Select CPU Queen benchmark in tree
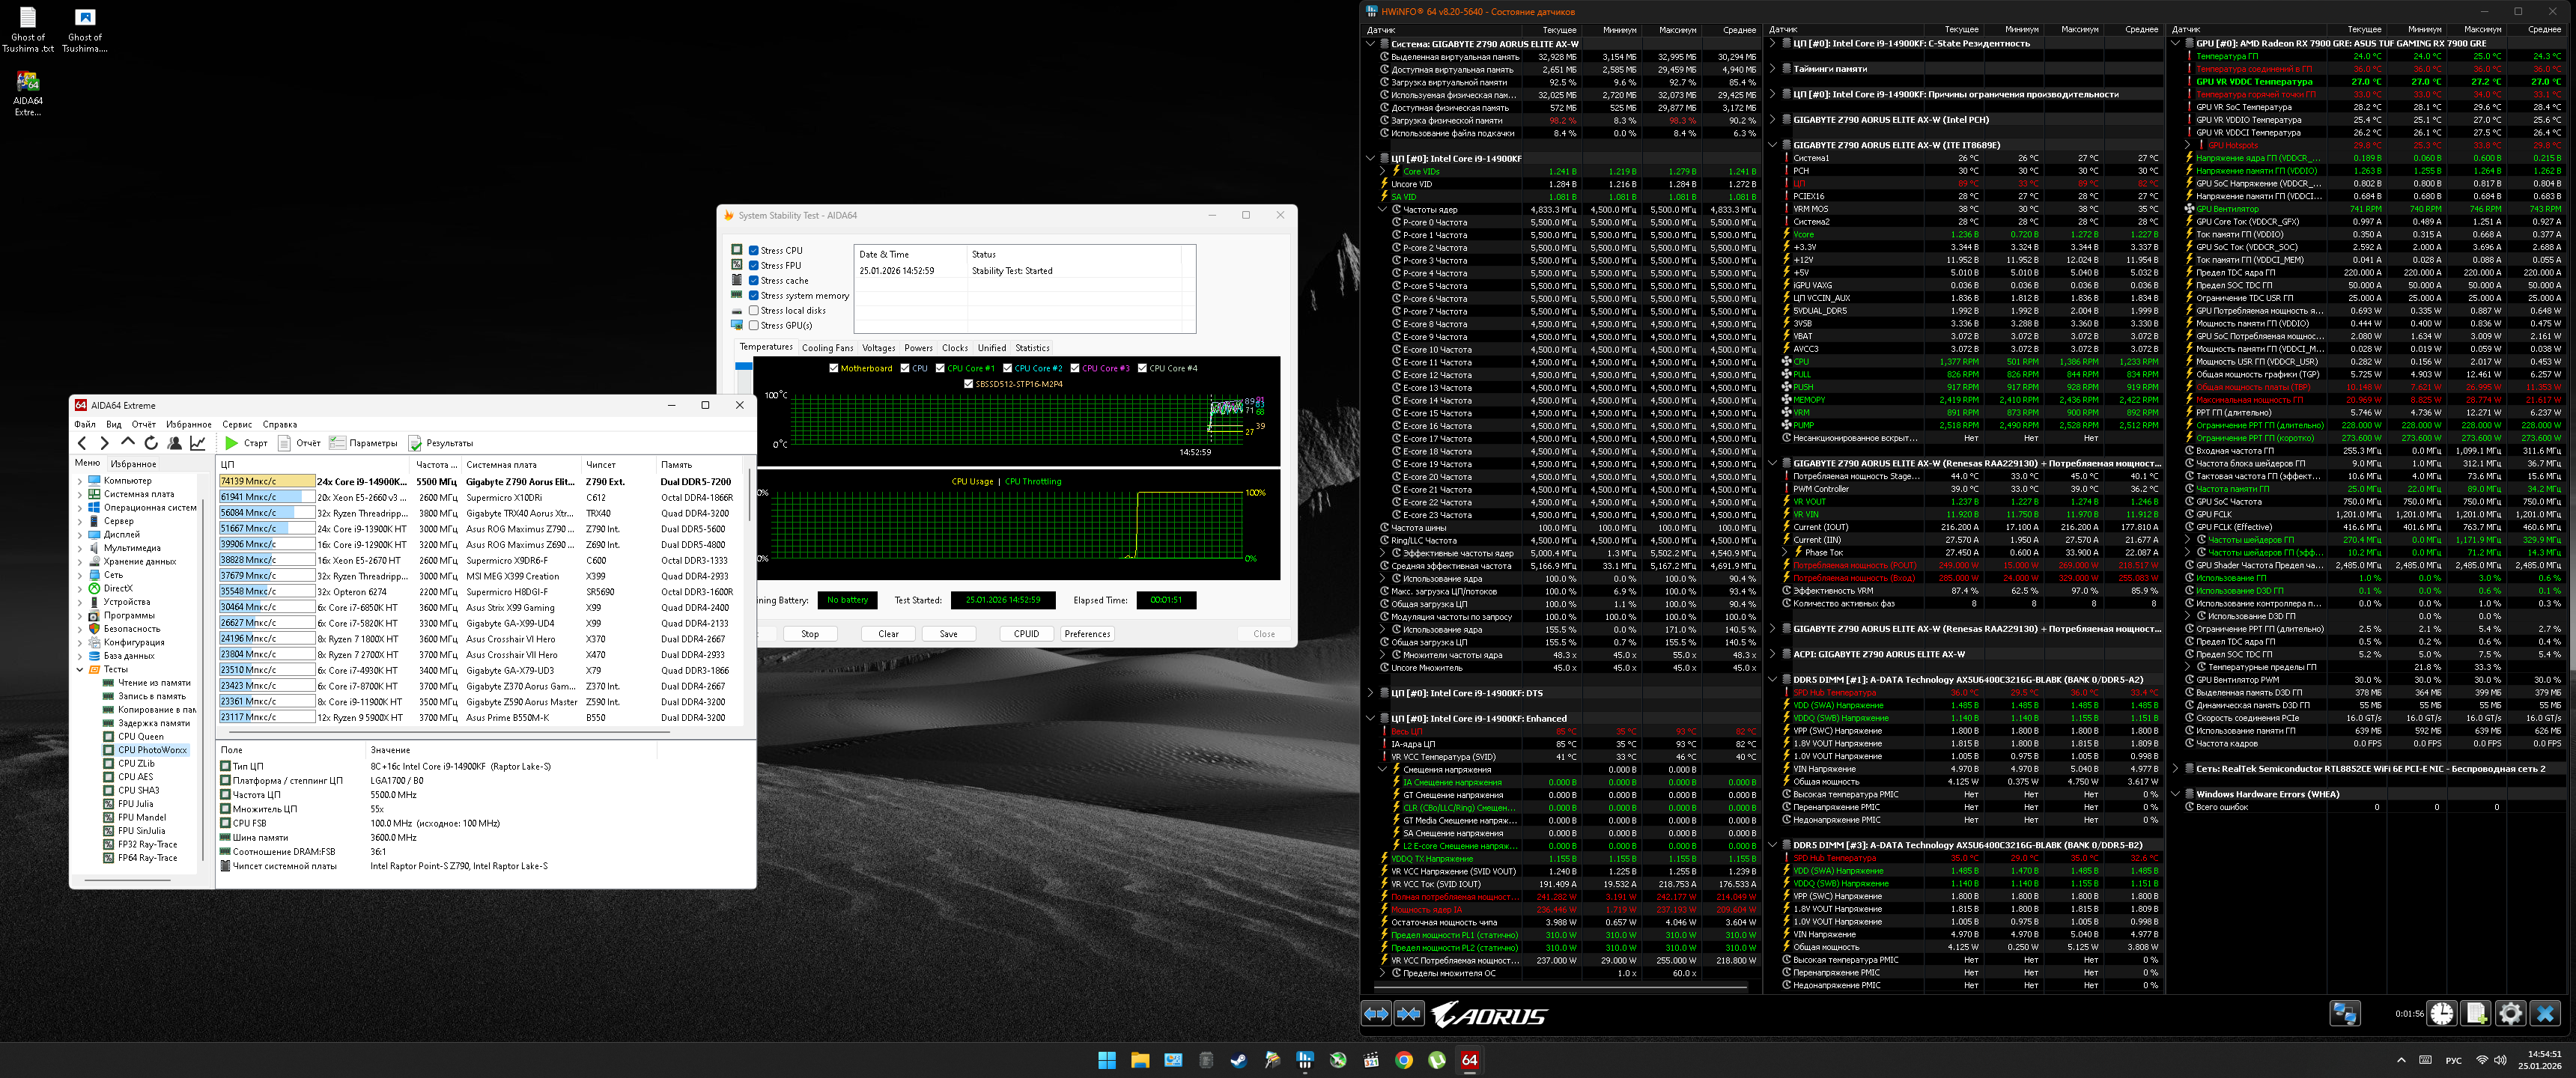This screenshot has width=2576, height=1078. tap(140, 736)
